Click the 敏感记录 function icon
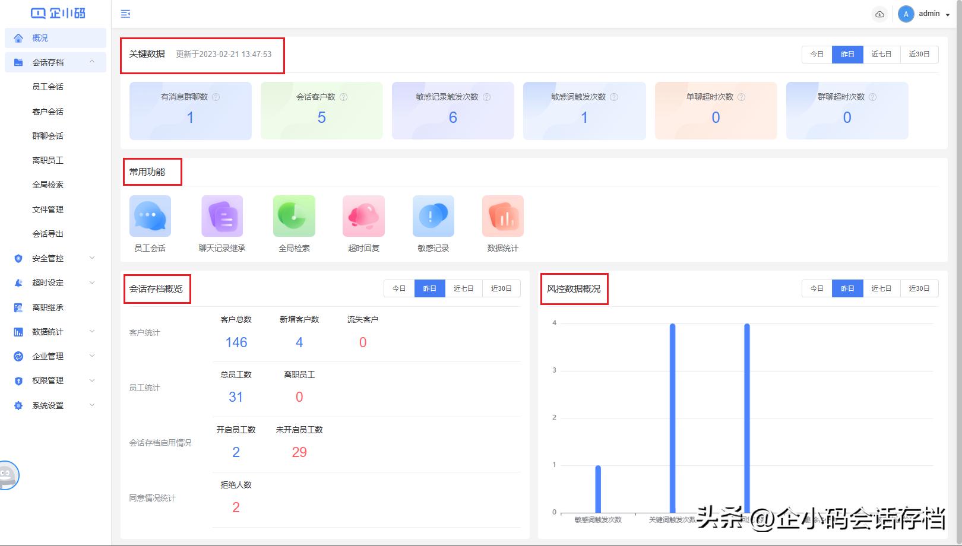The height and width of the screenshot is (546, 962). pyautogui.click(x=433, y=215)
